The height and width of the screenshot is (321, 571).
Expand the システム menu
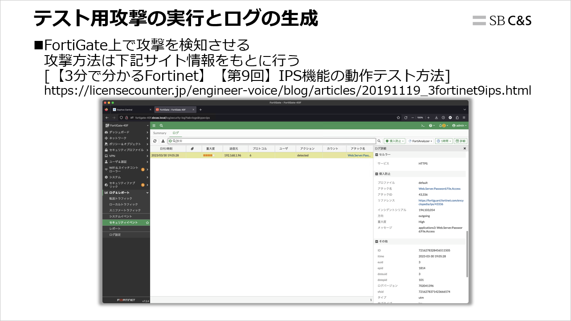click(x=126, y=177)
